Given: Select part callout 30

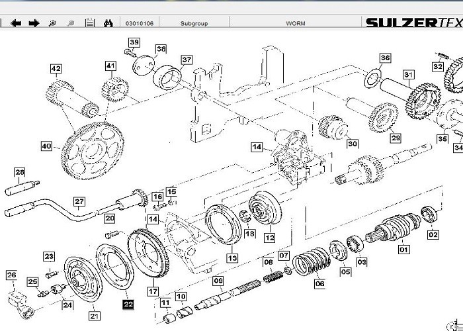Looking at the screenshot, I should click(x=353, y=144).
